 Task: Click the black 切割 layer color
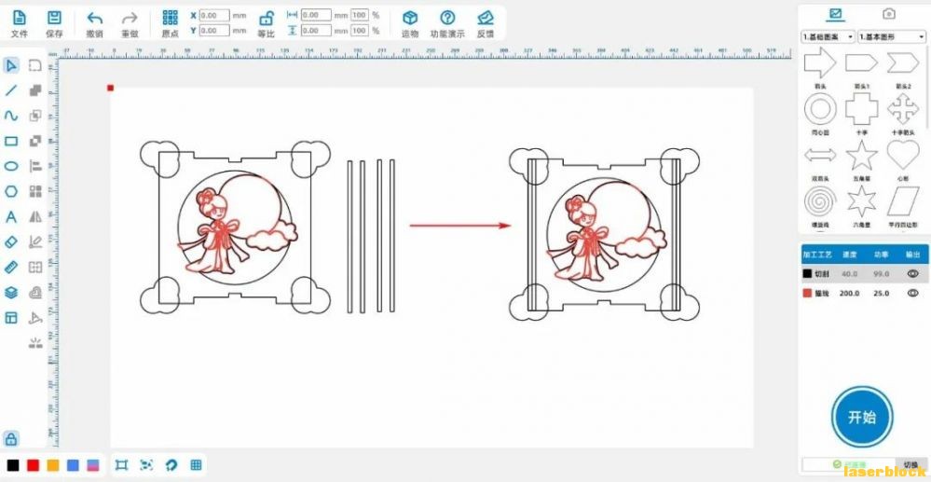pyautogui.click(x=807, y=274)
